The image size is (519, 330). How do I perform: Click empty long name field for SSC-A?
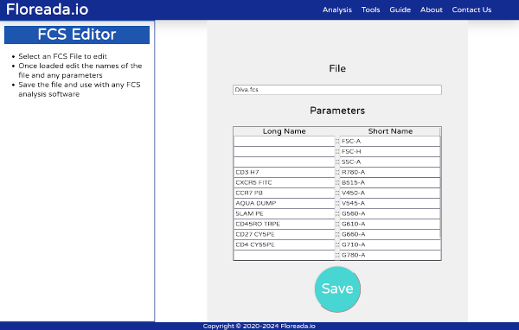tap(285, 162)
